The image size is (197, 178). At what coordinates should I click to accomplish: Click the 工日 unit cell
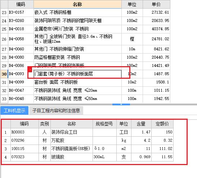pyautogui.click(x=124, y=132)
